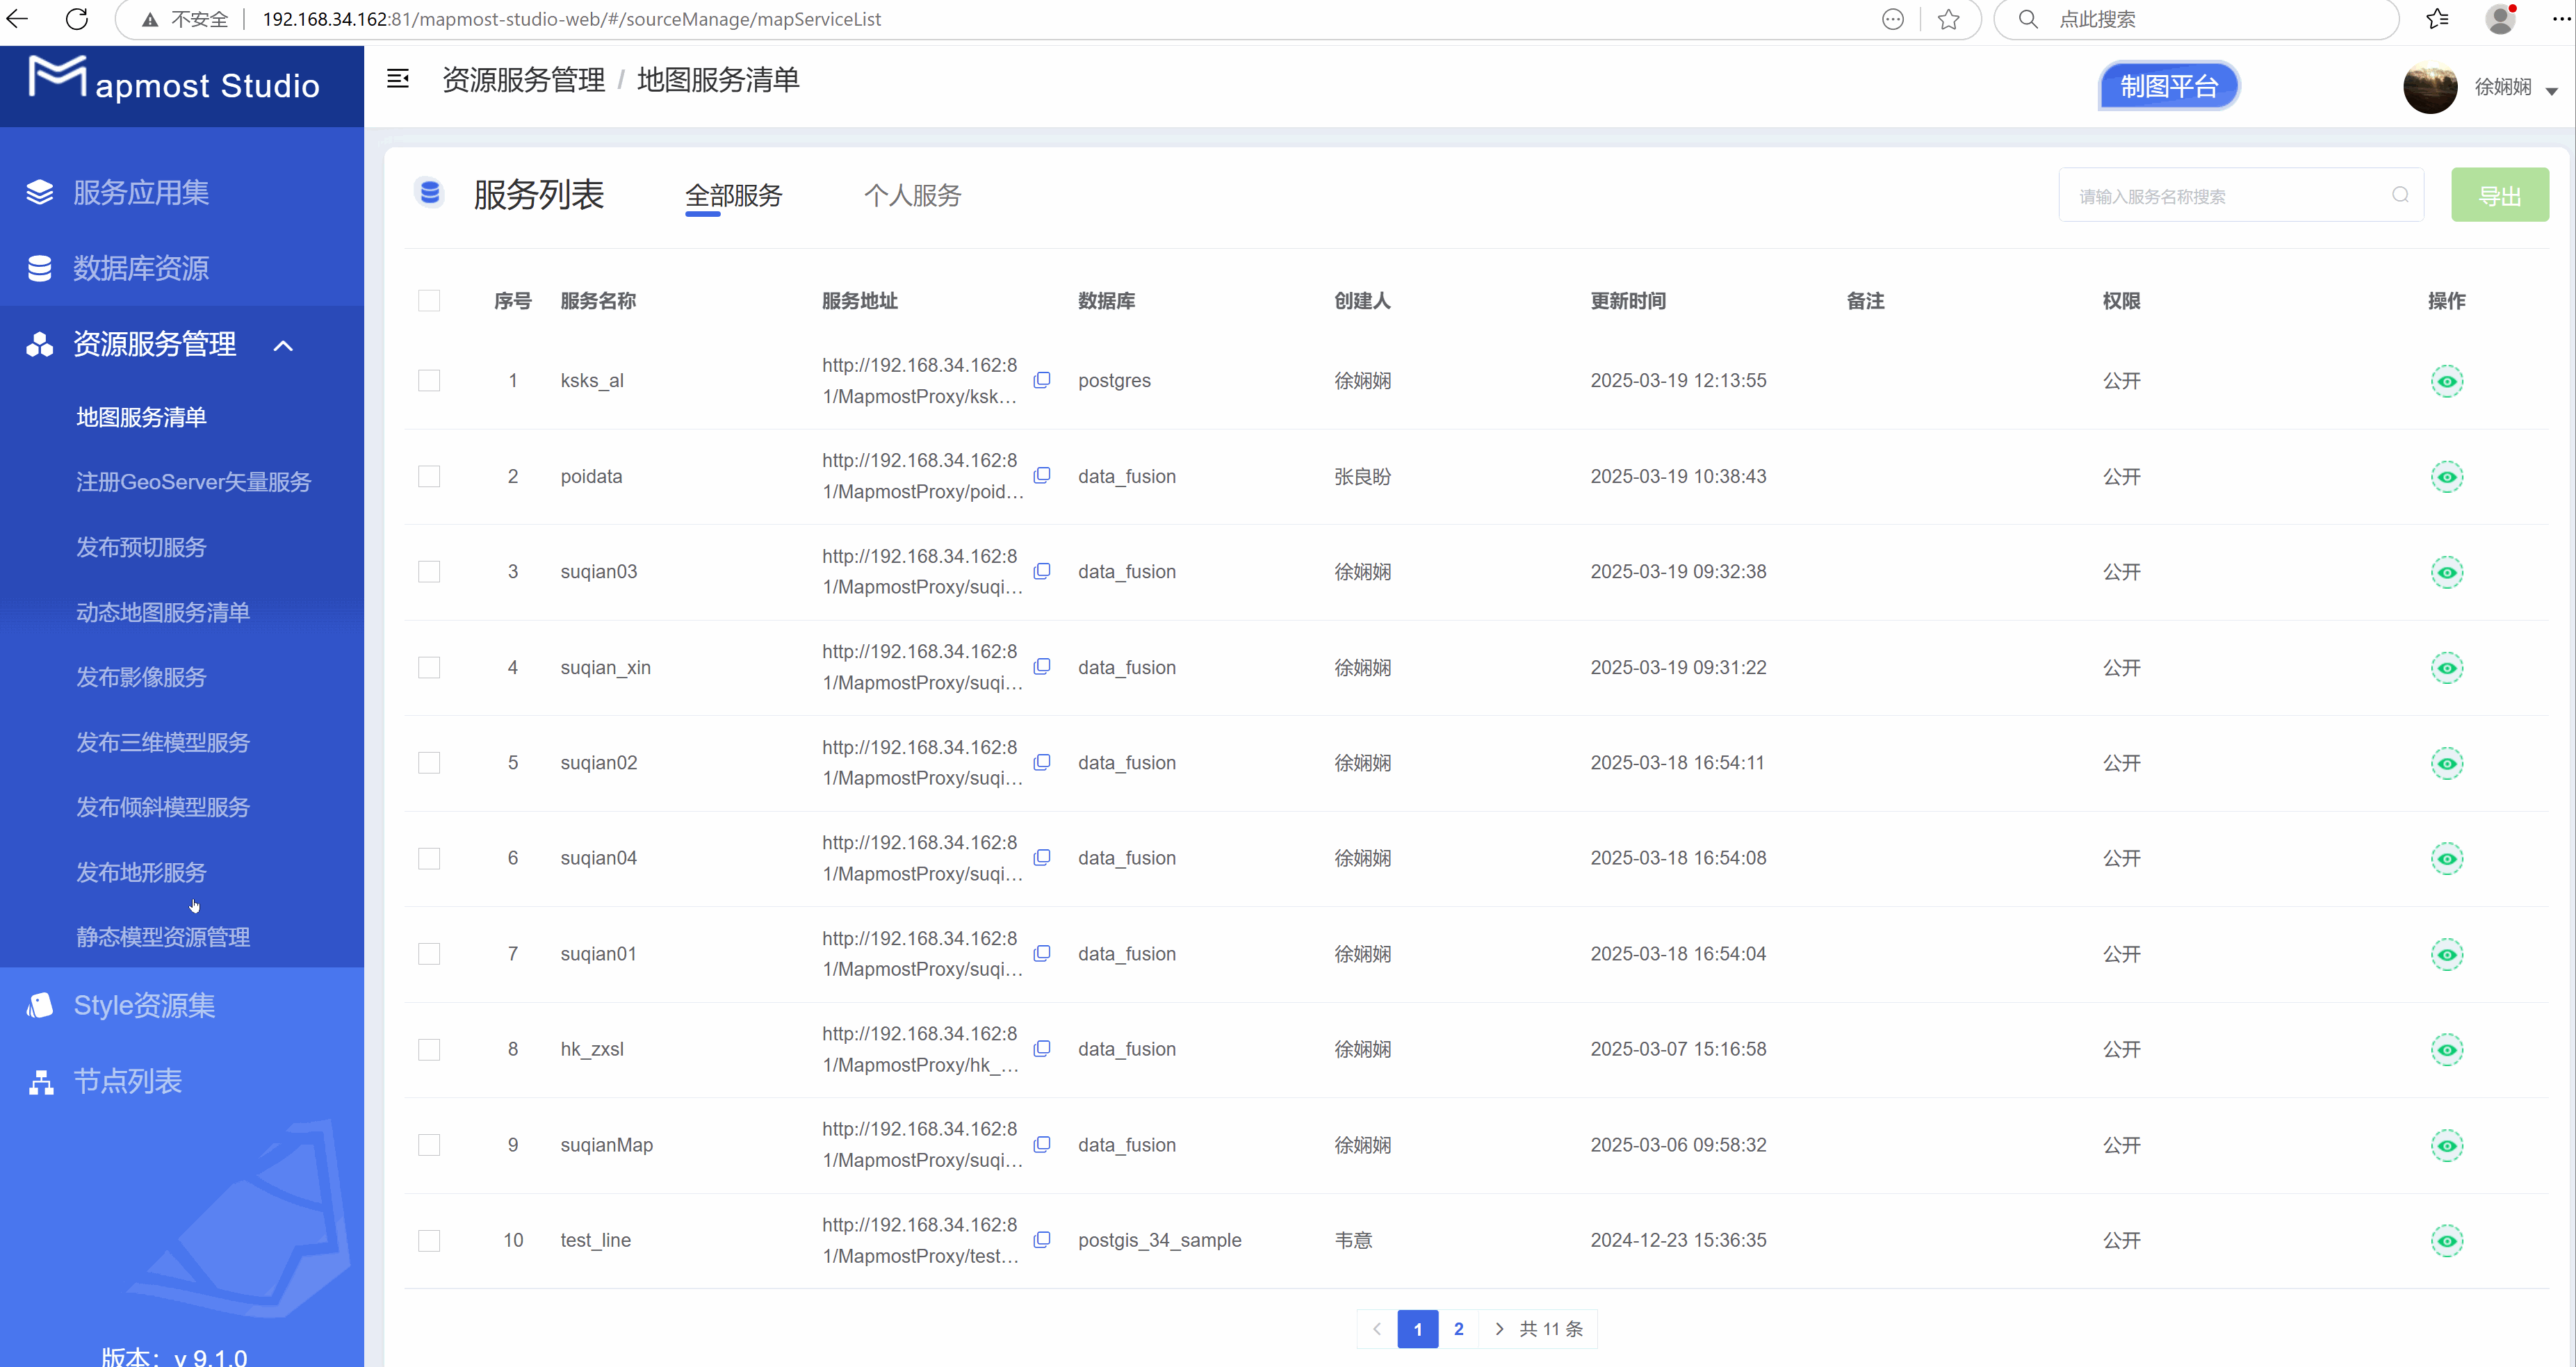Image resolution: width=2576 pixels, height=1367 pixels.
Task: Copy the suqian04 service URL
Action: pyautogui.click(x=1042, y=857)
